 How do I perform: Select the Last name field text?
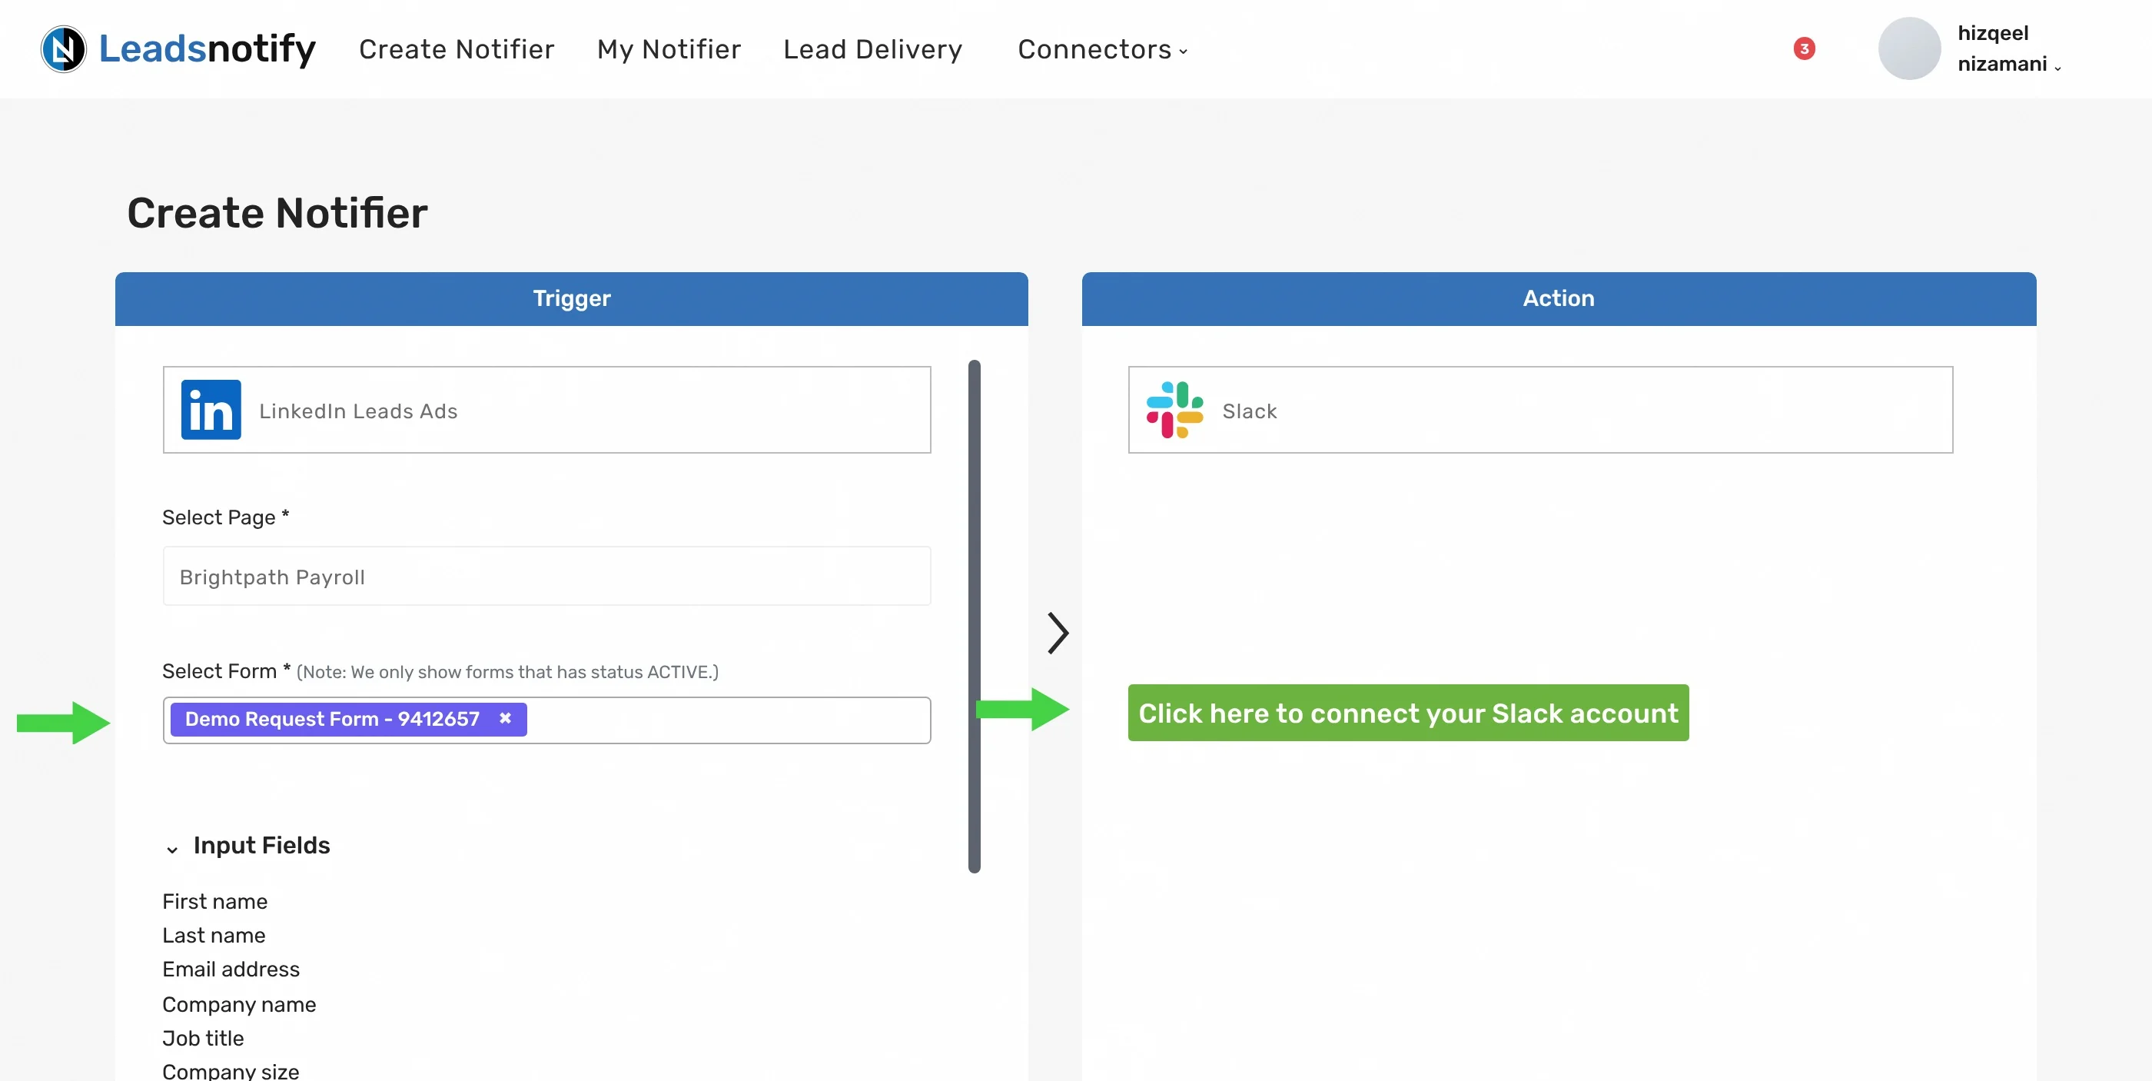[214, 936]
